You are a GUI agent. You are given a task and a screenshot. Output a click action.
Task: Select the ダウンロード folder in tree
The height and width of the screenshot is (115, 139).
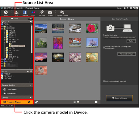pyautogui.click(x=12, y=35)
